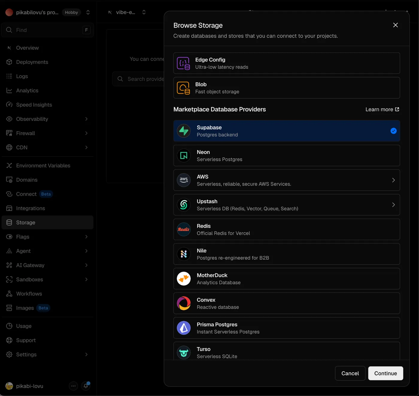
Task: Open notifications bell icon
Action: [x=86, y=386]
